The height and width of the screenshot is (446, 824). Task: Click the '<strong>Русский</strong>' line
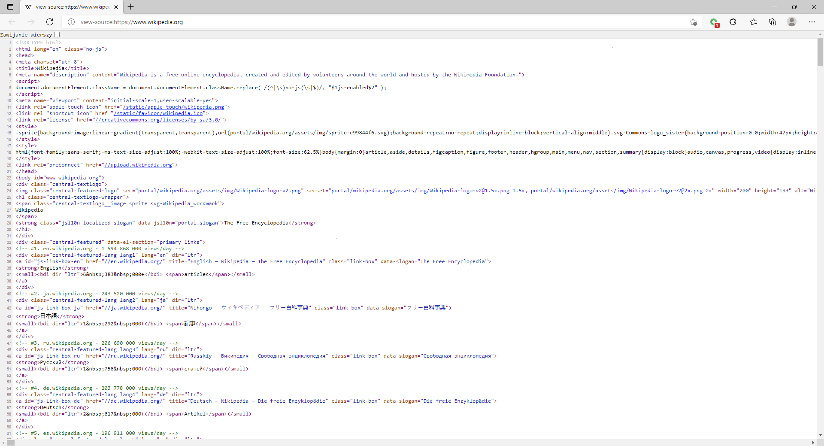[52, 362]
